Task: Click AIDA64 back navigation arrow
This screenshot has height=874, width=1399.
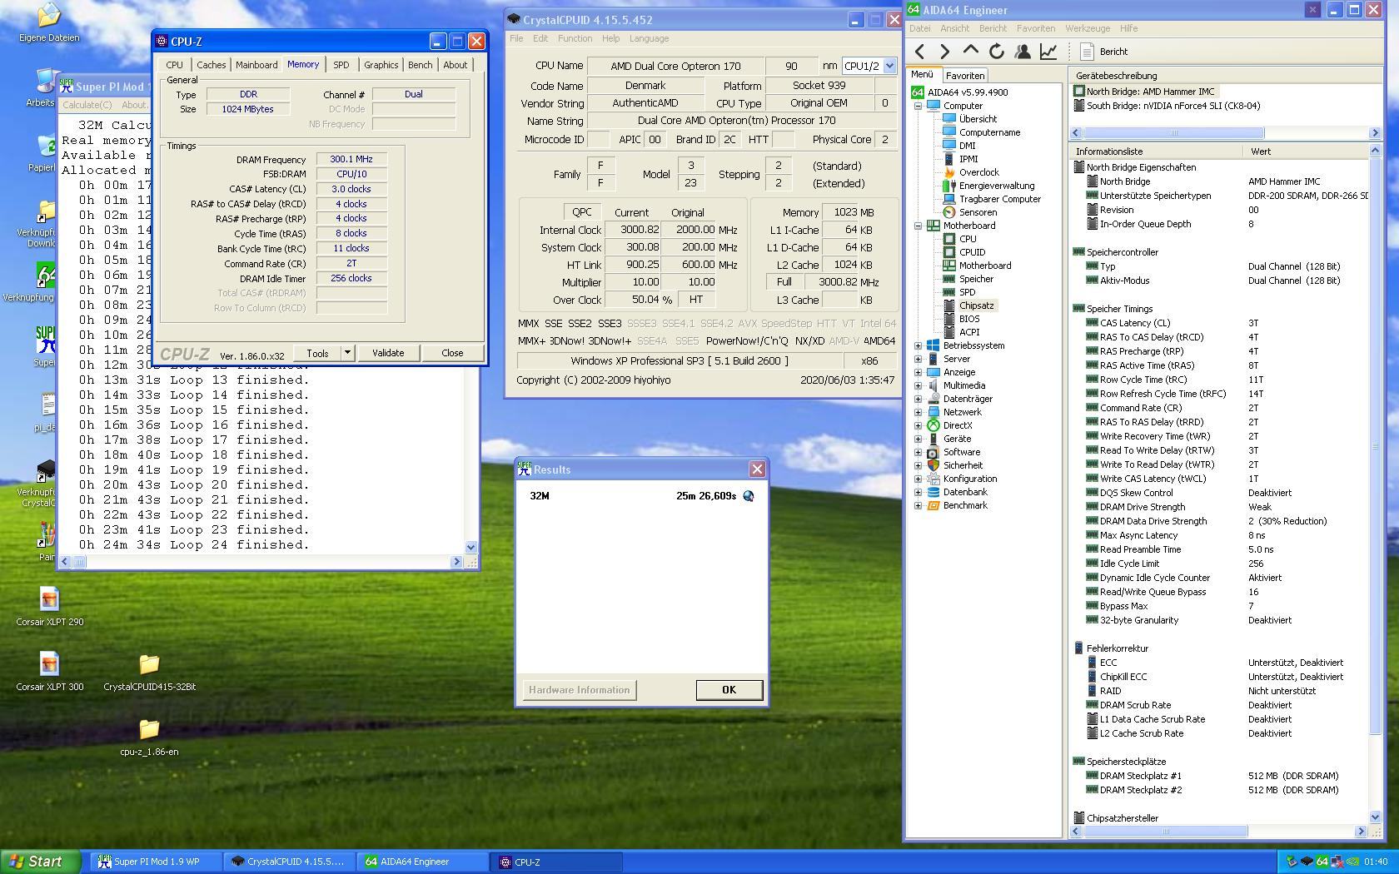Action: click(920, 52)
